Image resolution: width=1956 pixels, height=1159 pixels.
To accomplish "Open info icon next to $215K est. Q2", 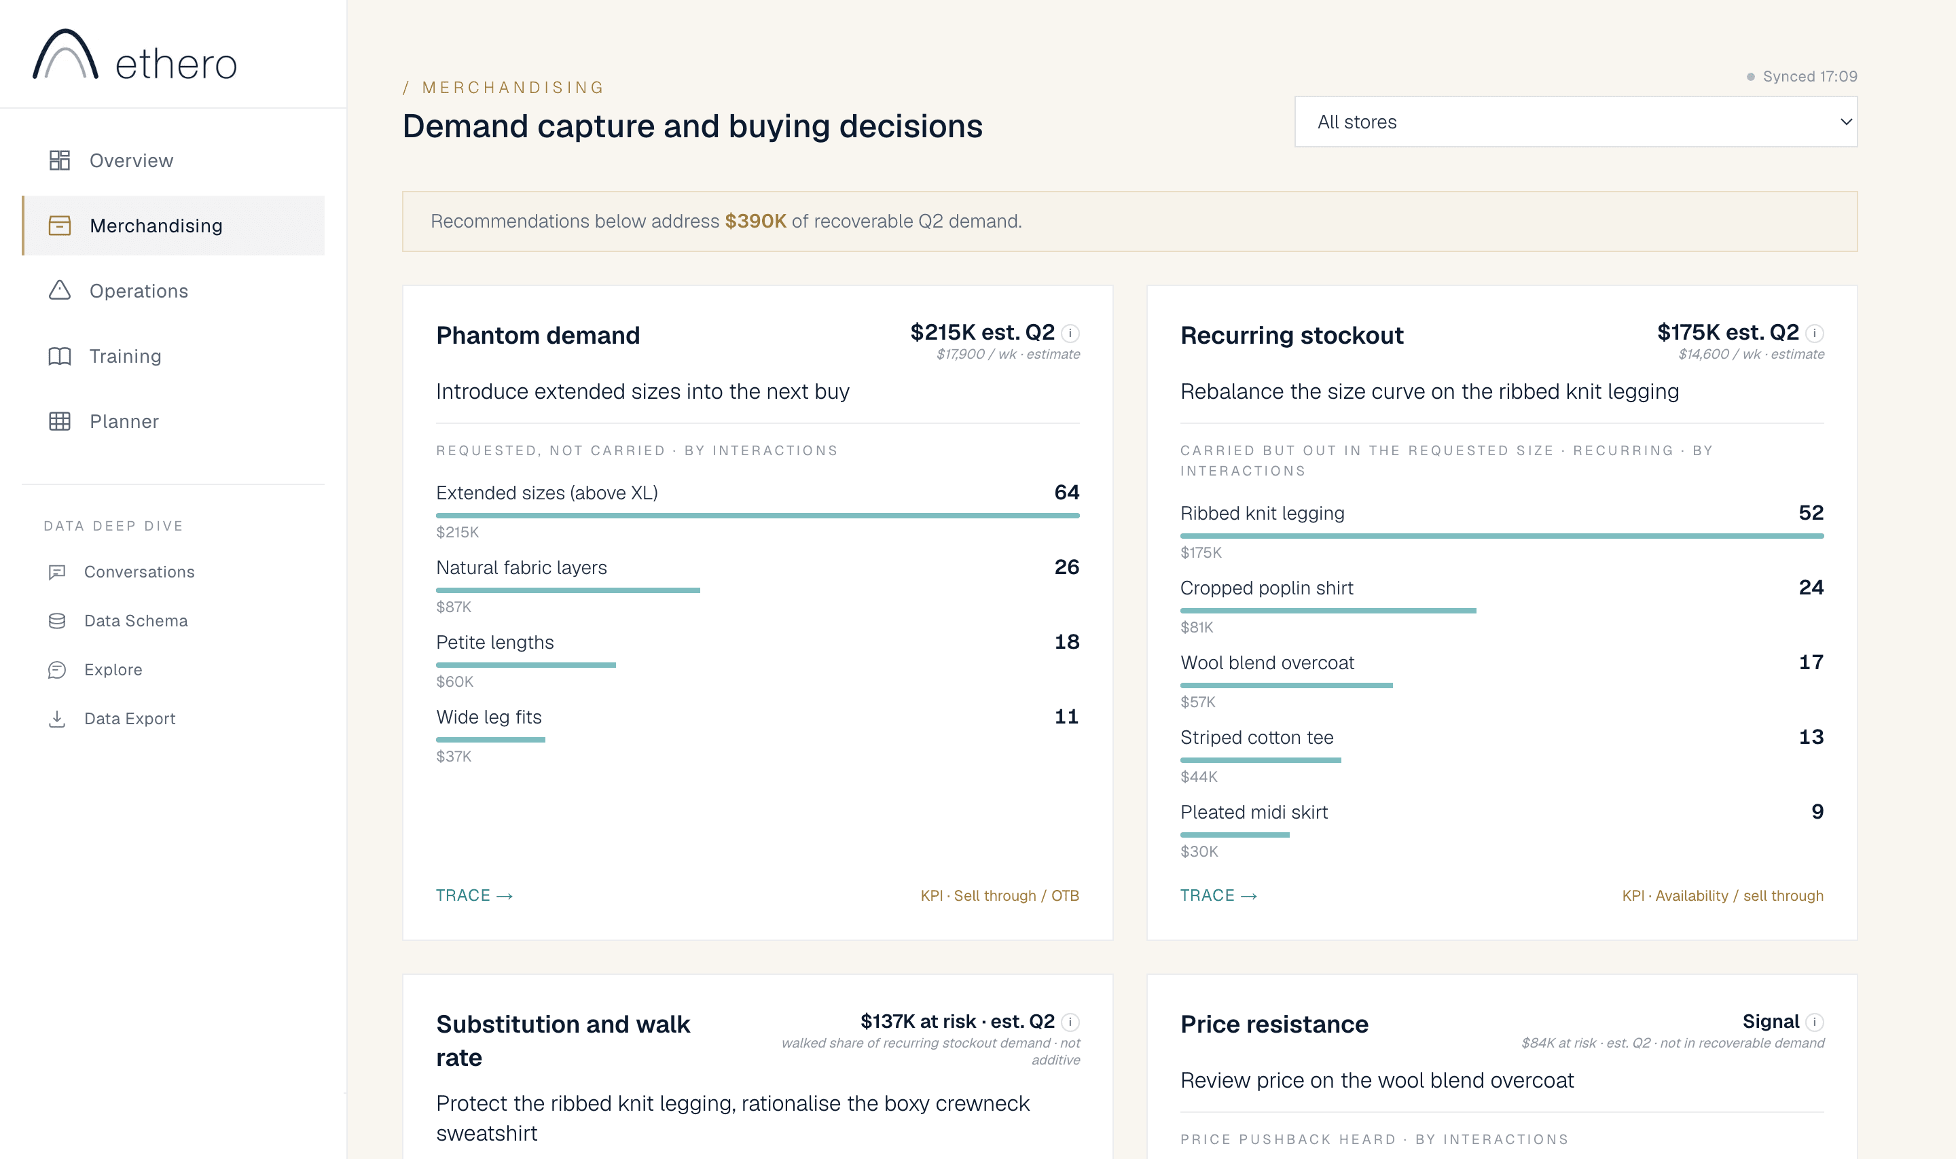I will (1070, 334).
